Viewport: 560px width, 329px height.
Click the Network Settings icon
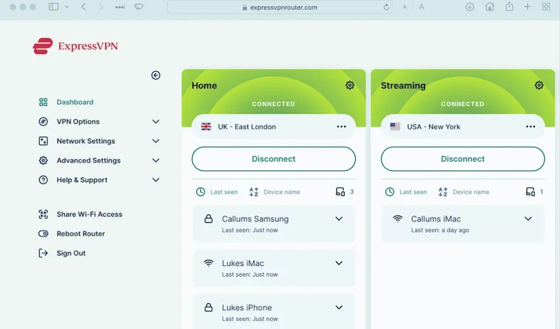point(43,141)
